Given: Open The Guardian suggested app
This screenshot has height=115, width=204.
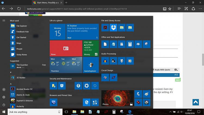Looking at the screenshot, I should pyautogui.click(x=28, y=66).
